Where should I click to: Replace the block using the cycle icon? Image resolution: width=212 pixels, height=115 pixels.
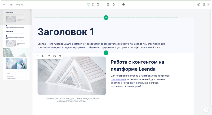[x=49, y=56]
